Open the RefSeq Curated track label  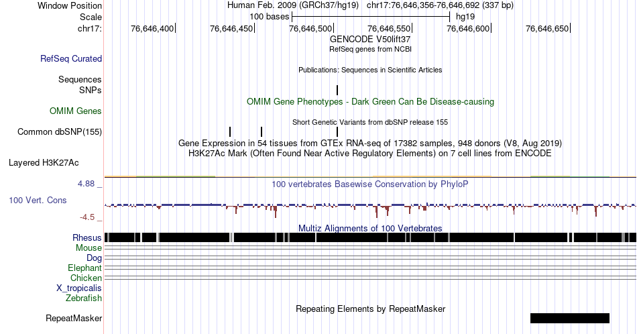click(x=70, y=58)
